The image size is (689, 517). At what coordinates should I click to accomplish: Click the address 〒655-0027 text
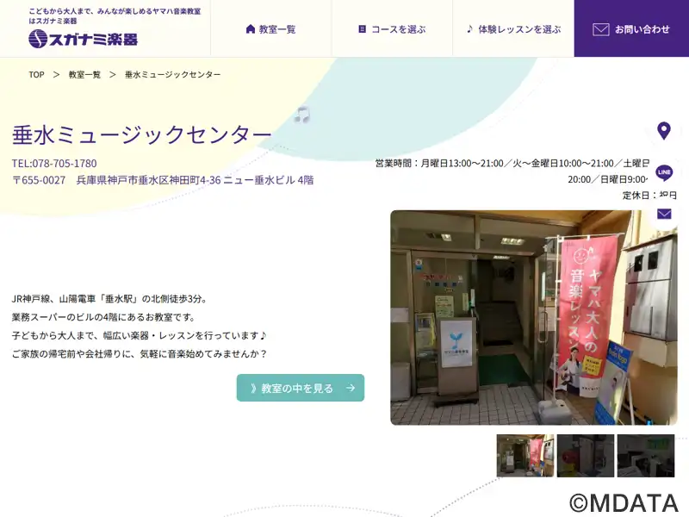pyautogui.click(x=163, y=180)
